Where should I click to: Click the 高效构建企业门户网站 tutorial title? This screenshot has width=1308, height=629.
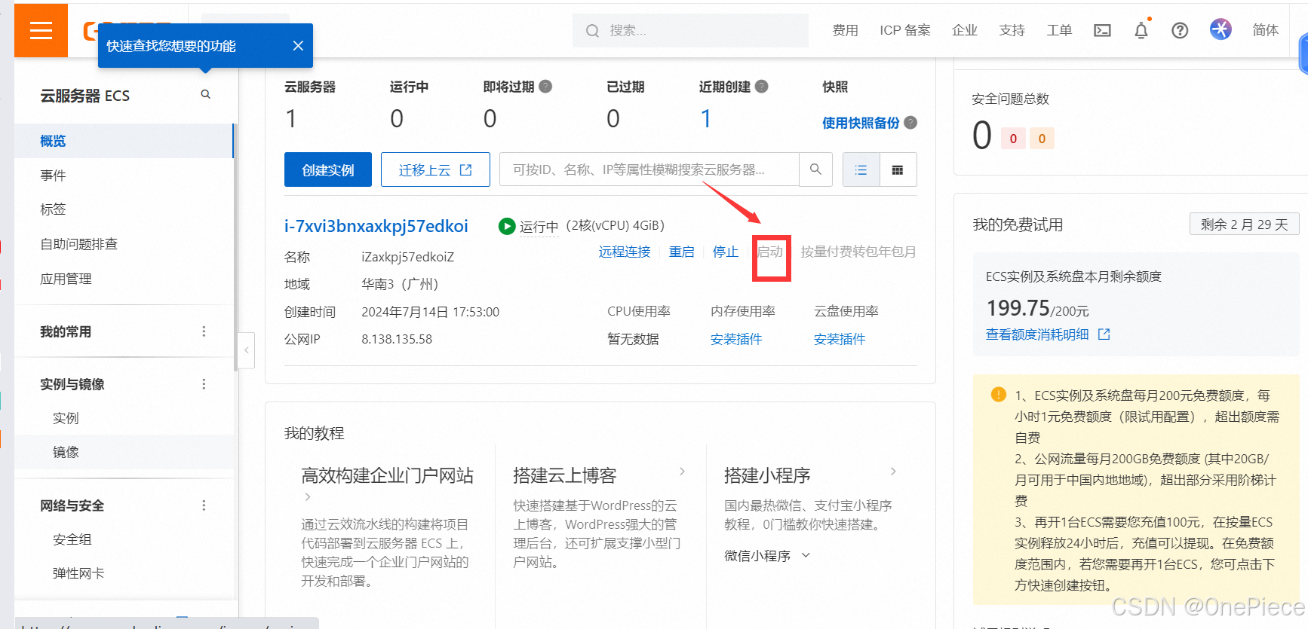pyautogui.click(x=388, y=475)
